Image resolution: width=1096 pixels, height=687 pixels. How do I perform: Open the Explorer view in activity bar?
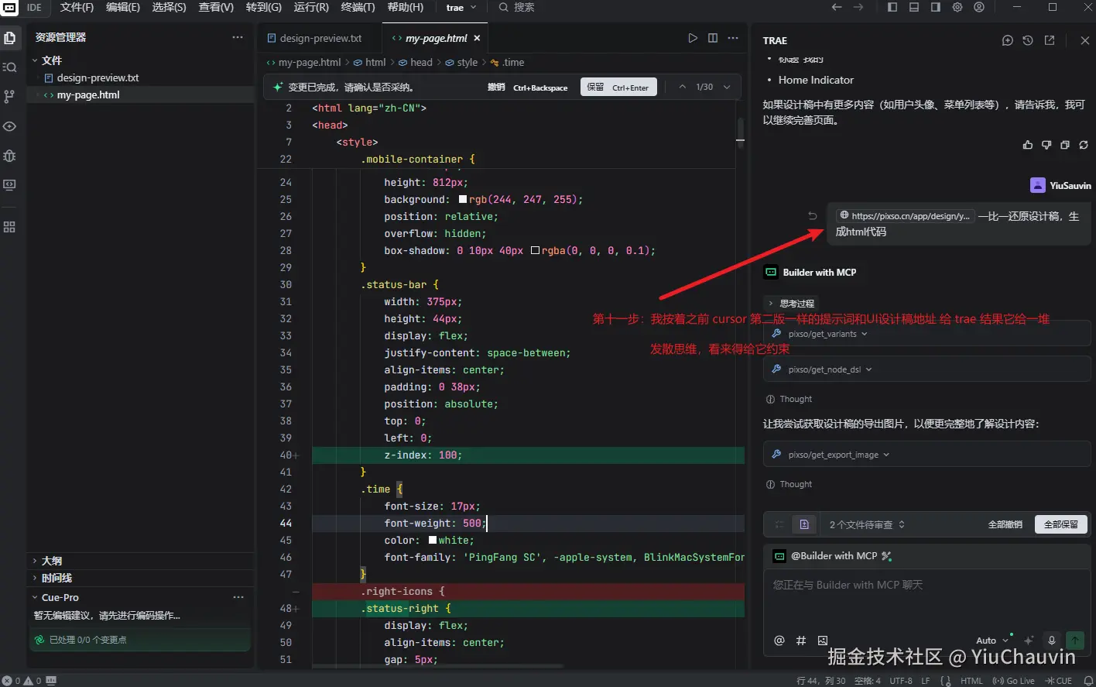10,37
